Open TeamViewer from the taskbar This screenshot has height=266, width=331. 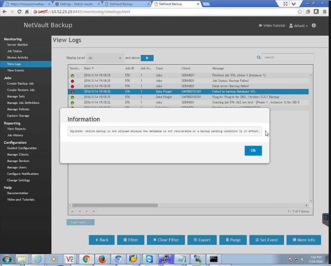click(149, 259)
